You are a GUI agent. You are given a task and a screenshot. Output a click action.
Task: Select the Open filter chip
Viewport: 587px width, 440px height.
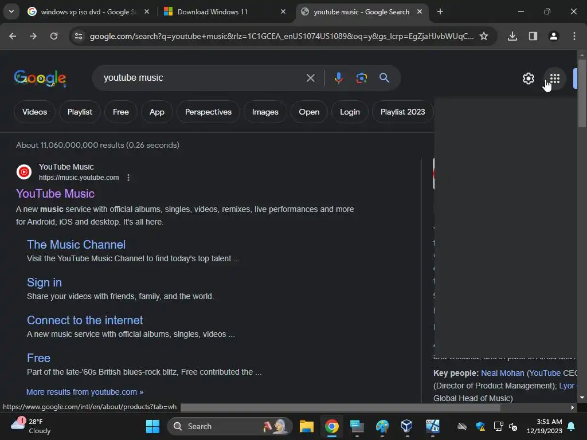pos(309,112)
